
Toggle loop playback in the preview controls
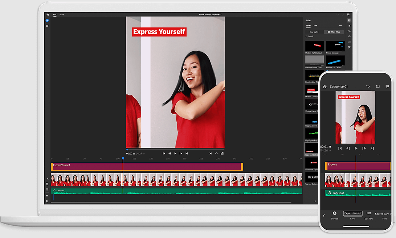pos(216,153)
